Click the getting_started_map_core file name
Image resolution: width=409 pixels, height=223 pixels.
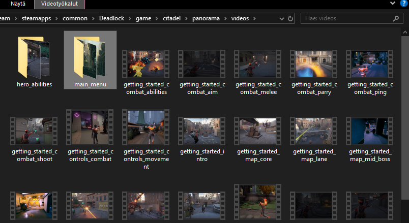[x=258, y=155]
